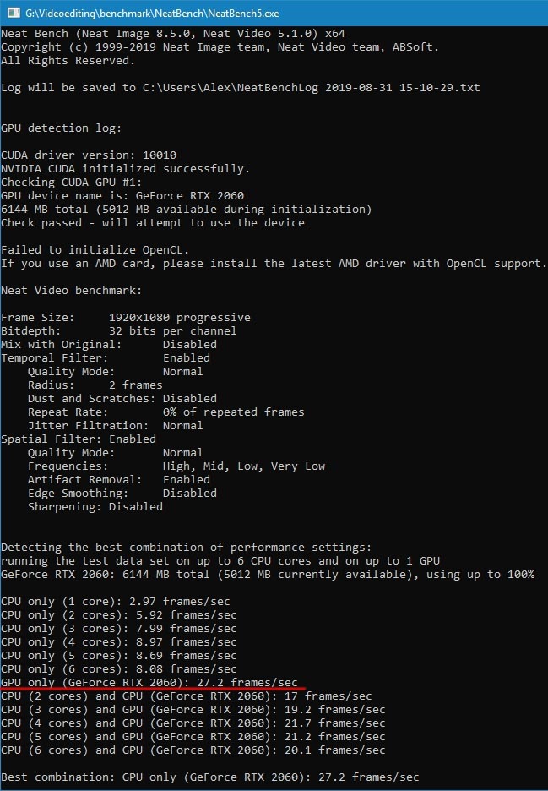The image size is (548, 791).
Task: Click the NeatBench5.exe path in title bar
Action: point(152,14)
